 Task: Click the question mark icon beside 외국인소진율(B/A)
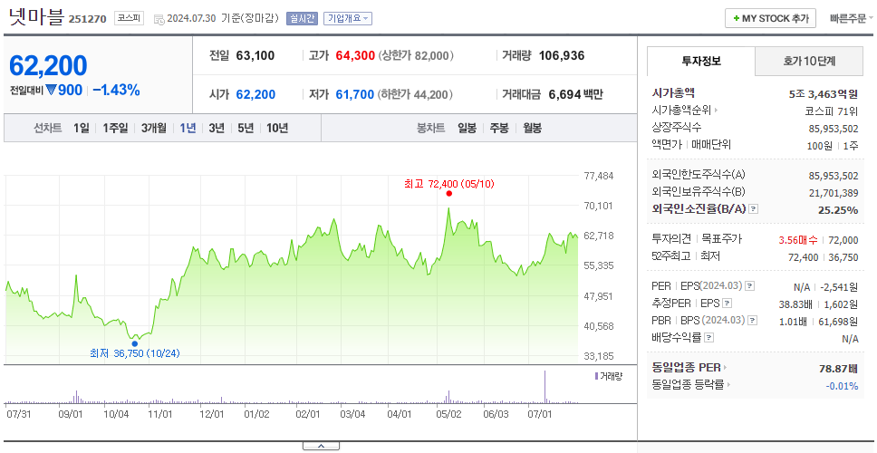pos(754,209)
